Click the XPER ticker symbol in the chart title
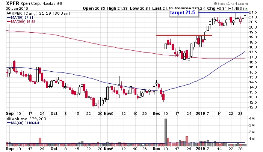This screenshot has height=152, width=263. 12,3
